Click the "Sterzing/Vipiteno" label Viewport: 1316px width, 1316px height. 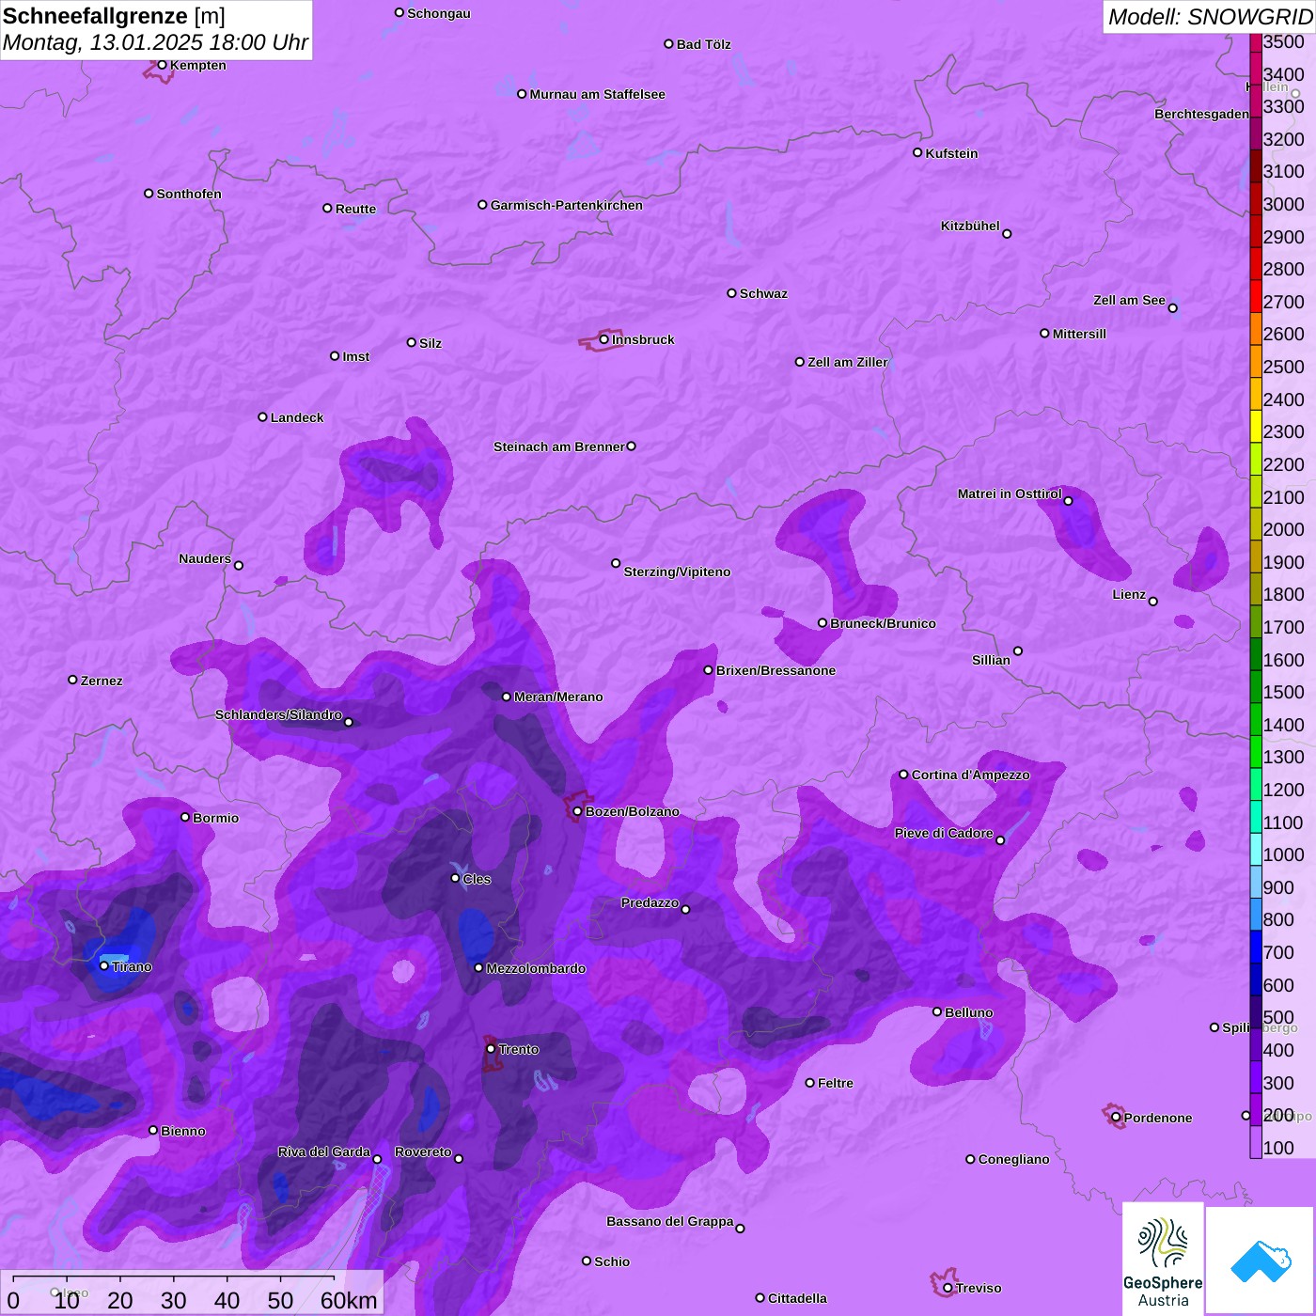pyautogui.click(x=678, y=572)
